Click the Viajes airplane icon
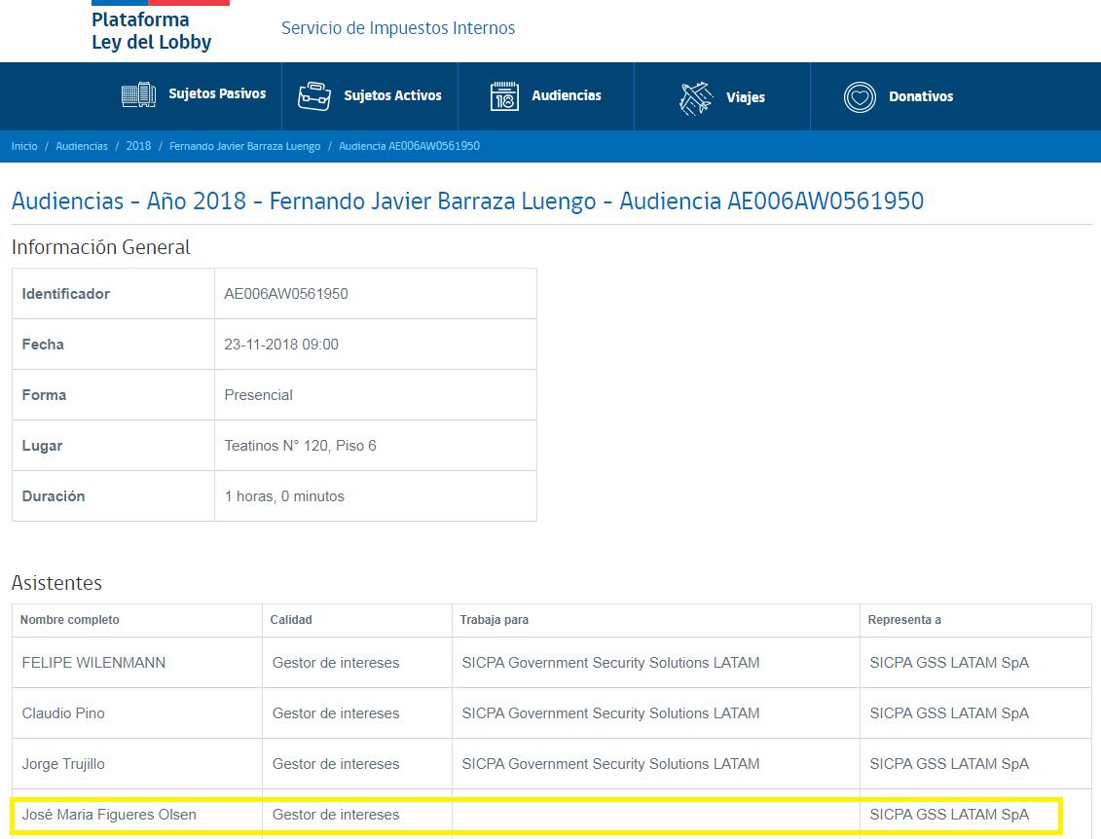The height and width of the screenshot is (839, 1101). pyautogui.click(x=696, y=97)
